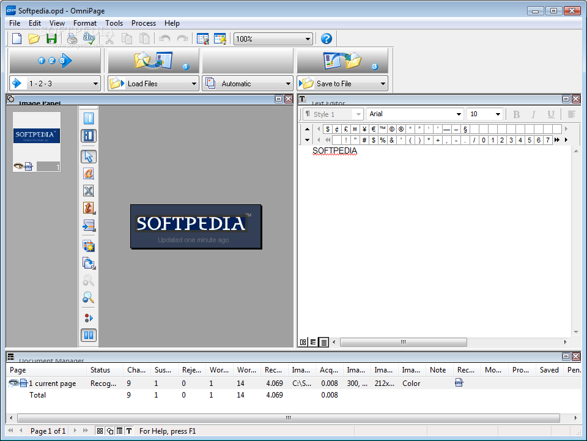587x441 pixels.
Task: Switch to first text editor view button
Action: pyautogui.click(x=303, y=342)
